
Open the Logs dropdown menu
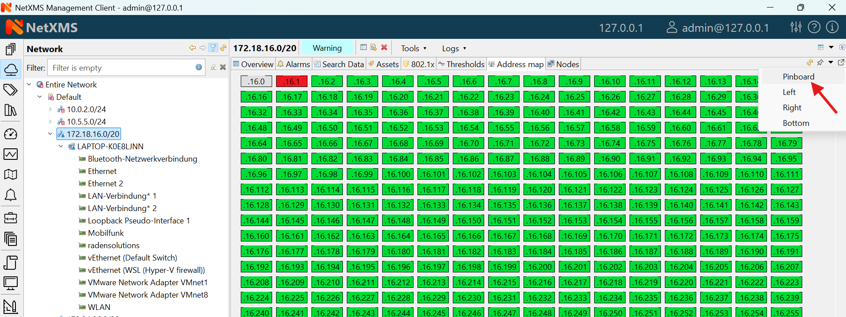tap(454, 48)
